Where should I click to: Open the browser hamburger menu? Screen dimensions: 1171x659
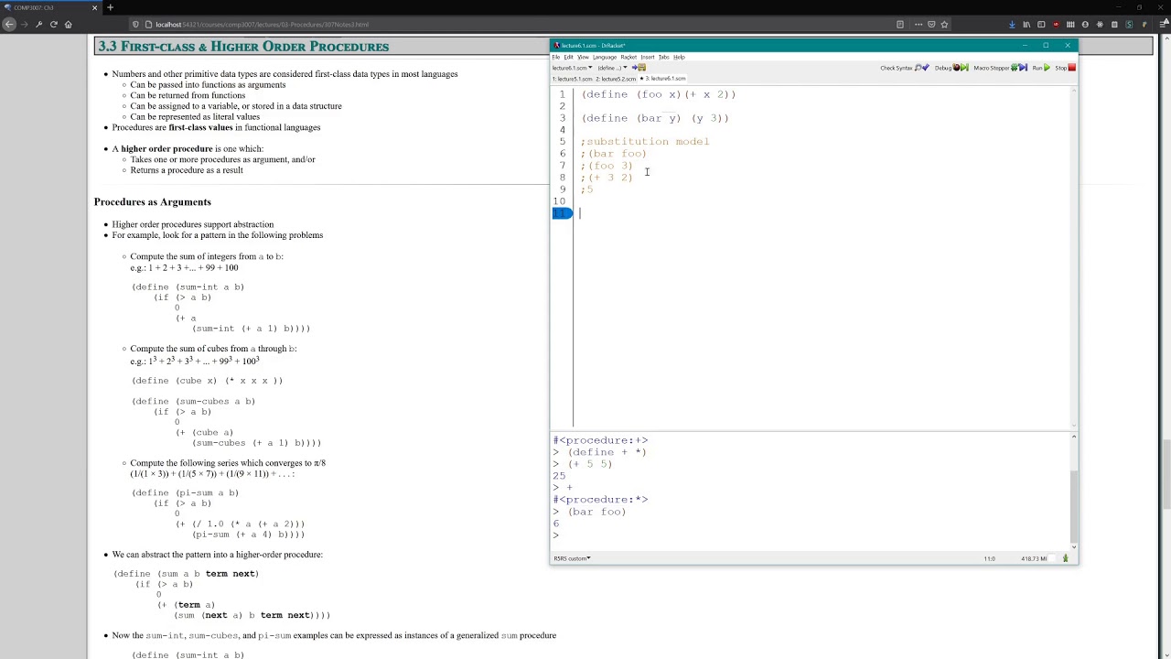pyautogui.click(x=1164, y=25)
